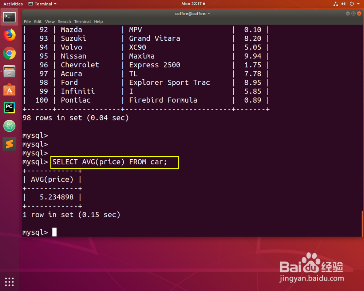This screenshot has height=291, width=364.
Task: Maximize the terminal window
Action: point(353,14)
